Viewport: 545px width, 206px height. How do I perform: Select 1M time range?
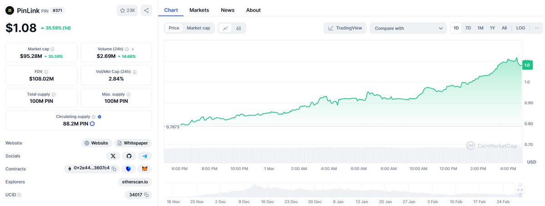pyautogui.click(x=480, y=28)
